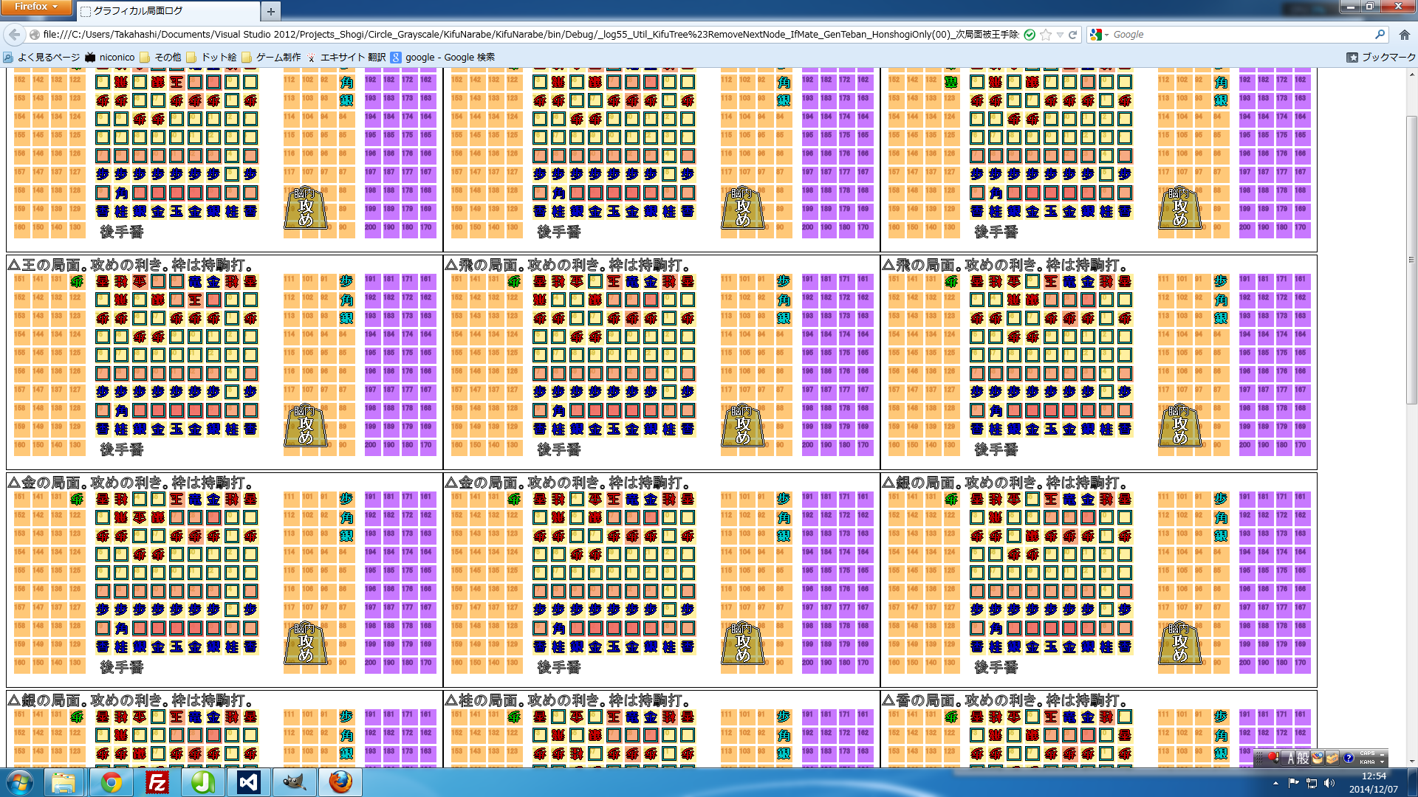Viewport: 1418px width, 797px height.
Task: Click the browser back arrow button
Action: pos(14,35)
